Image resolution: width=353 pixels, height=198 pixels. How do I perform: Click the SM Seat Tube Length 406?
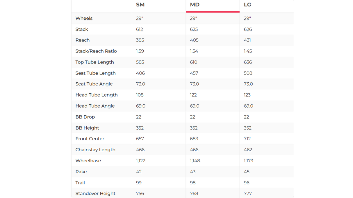click(140, 73)
